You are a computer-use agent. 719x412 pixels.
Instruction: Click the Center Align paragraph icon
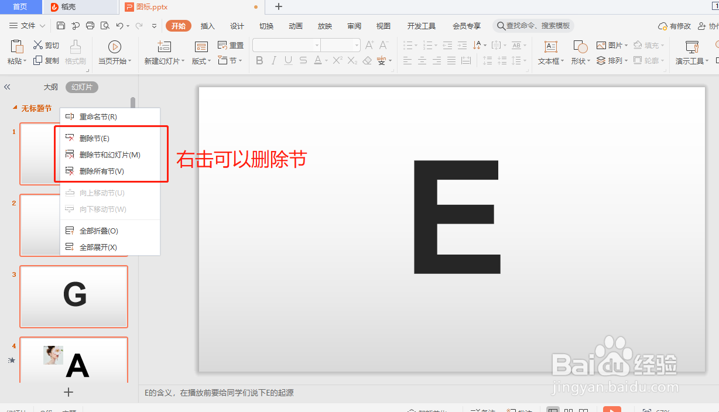422,60
